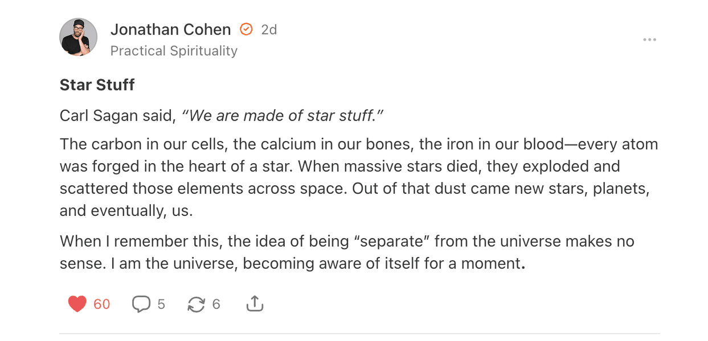Click the orange verified badge beside the author
The height and width of the screenshot is (341, 708).
pyautogui.click(x=246, y=30)
